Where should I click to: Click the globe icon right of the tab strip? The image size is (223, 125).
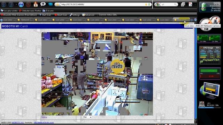point(195,20)
